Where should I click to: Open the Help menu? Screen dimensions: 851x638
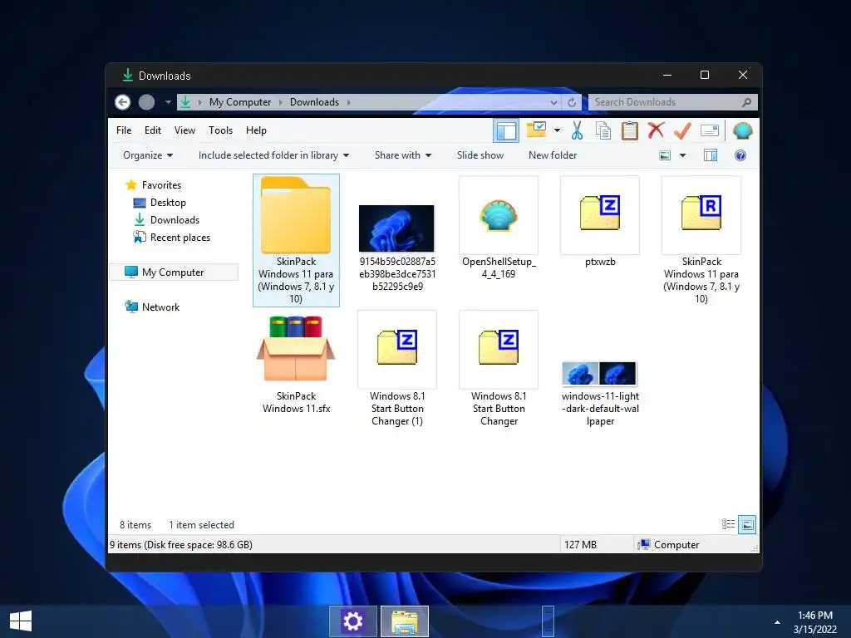click(x=256, y=130)
